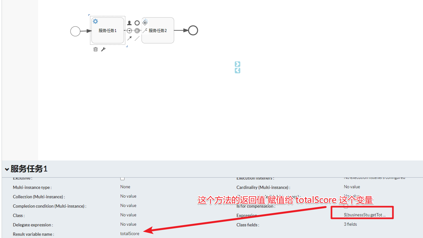Click the Class label
423x238 pixels.
[19, 216]
